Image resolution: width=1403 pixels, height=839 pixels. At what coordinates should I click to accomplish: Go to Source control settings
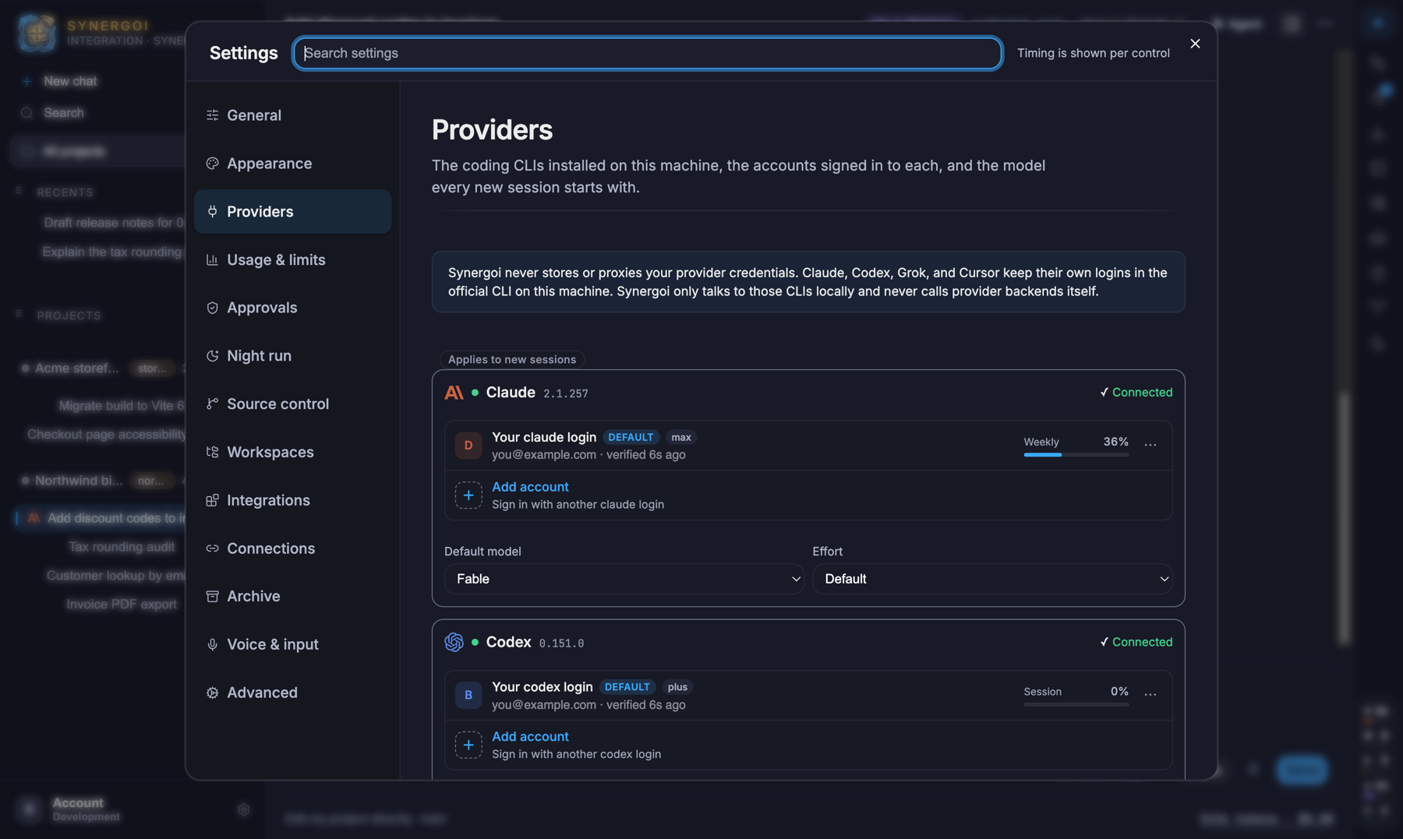(292, 404)
